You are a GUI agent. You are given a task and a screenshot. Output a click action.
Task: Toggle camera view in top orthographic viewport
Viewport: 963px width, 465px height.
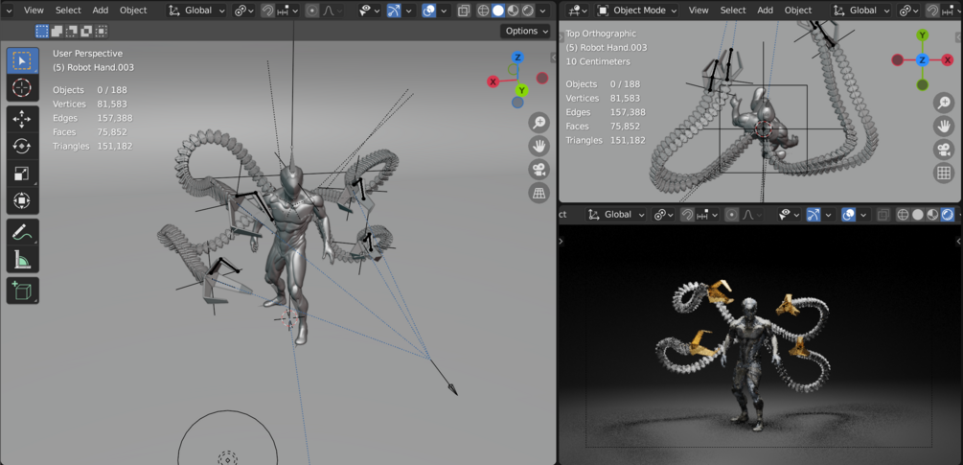(943, 150)
